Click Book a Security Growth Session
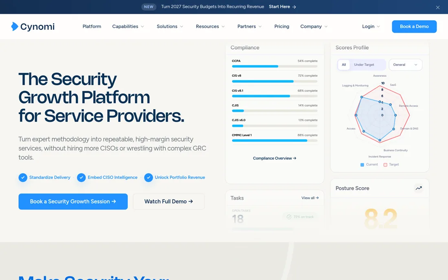448x280 pixels. 73,202
